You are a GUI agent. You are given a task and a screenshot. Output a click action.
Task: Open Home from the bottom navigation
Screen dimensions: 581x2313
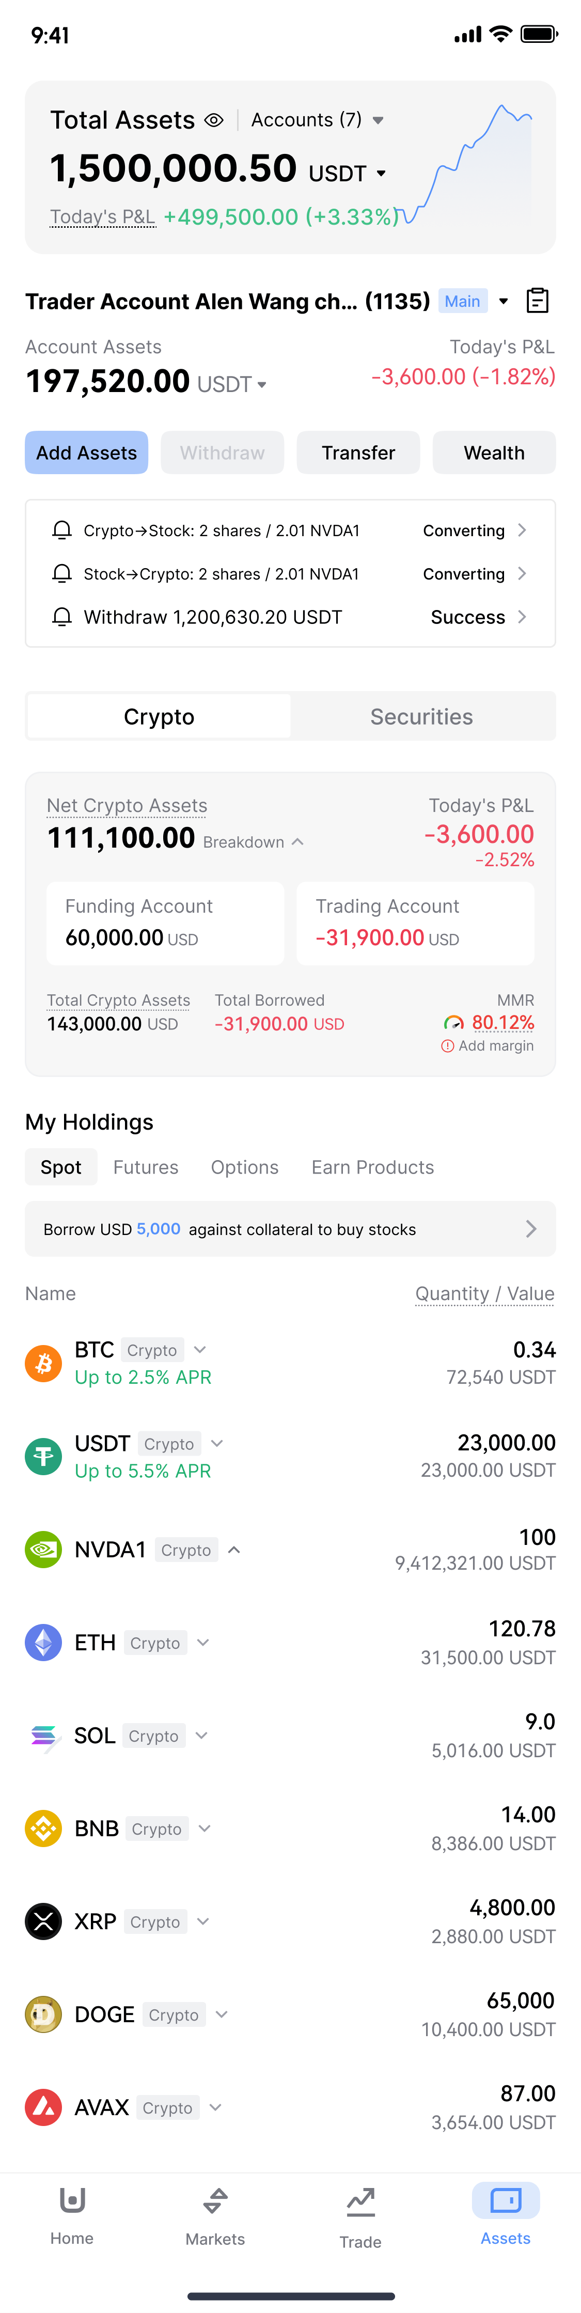(72, 2215)
